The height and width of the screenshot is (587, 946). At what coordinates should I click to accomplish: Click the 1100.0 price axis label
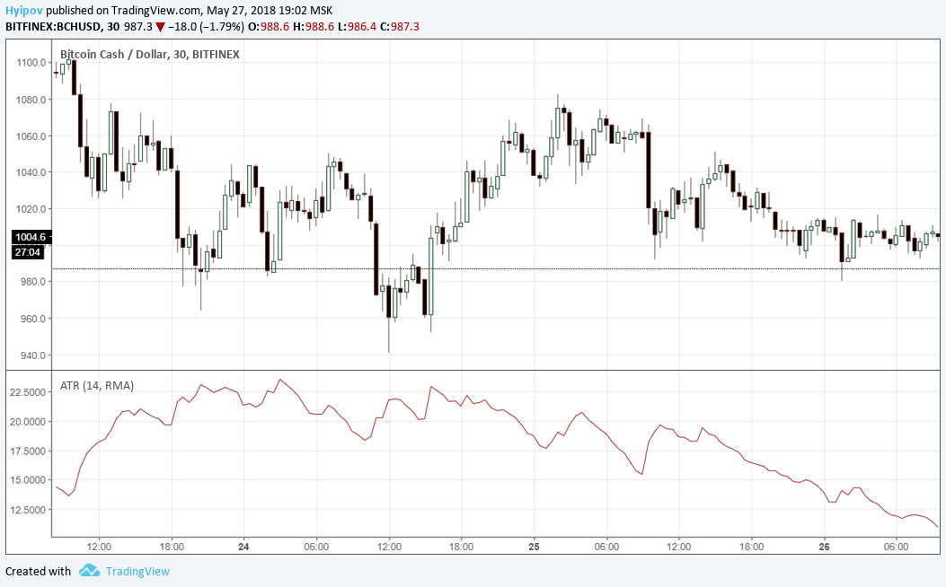point(31,63)
